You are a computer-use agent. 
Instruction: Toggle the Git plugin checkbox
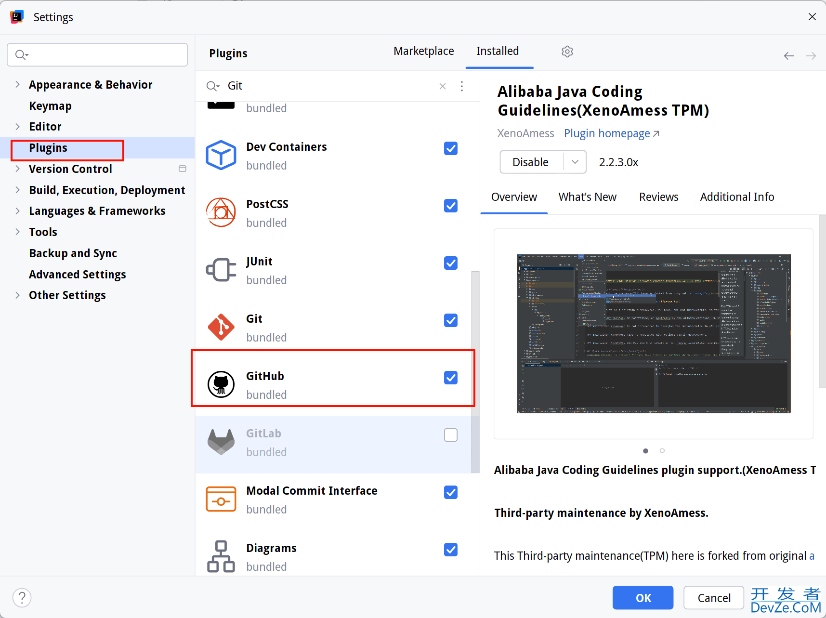(x=451, y=320)
